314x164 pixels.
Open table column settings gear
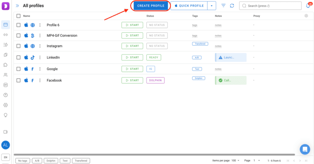306,16
